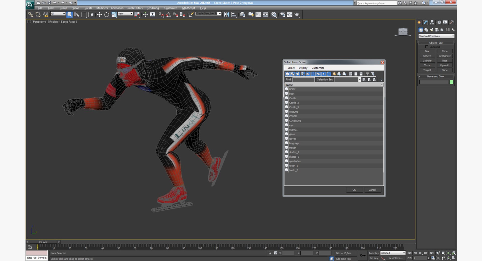Open the Modifiers menu
The height and width of the screenshot is (261, 482).
pos(102,8)
